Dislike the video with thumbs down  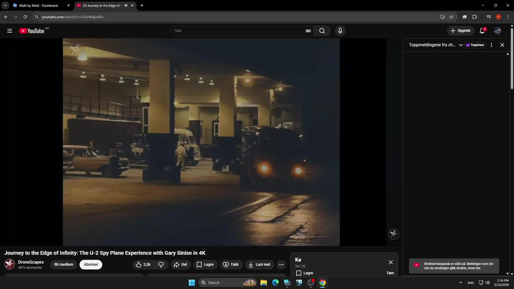pyautogui.click(x=161, y=265)
